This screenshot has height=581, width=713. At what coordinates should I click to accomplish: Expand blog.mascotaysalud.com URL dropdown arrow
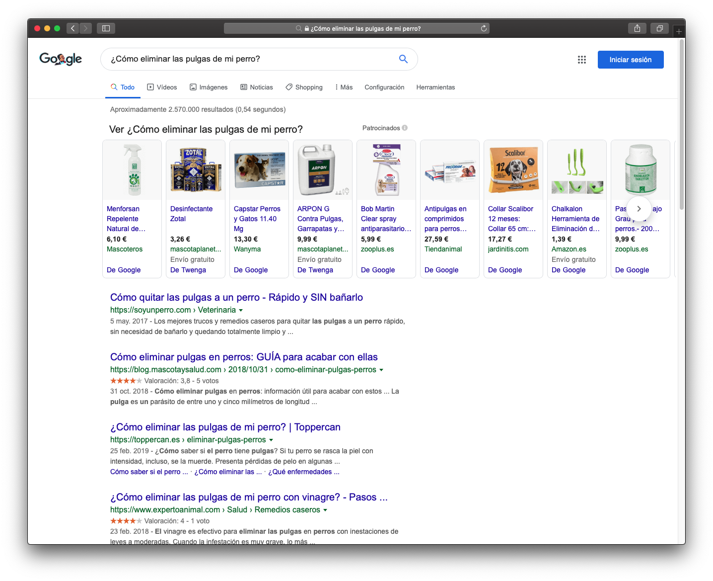(381, 370)
